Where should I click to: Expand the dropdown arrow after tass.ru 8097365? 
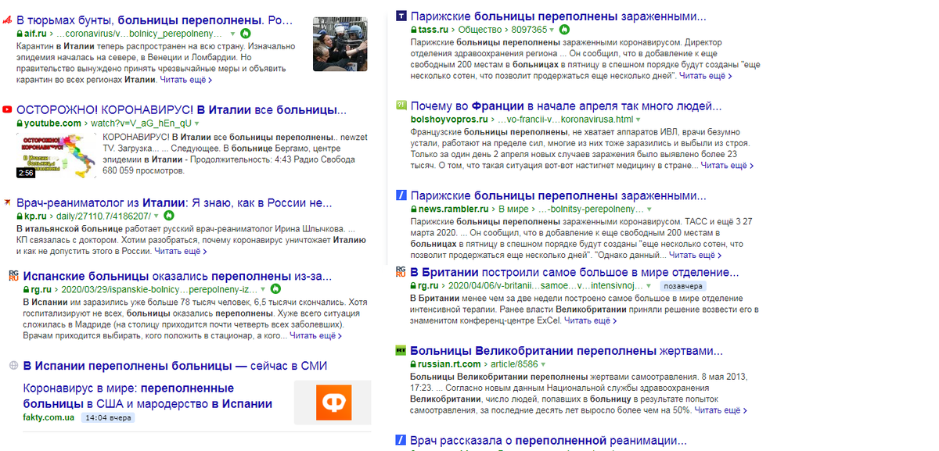point(552,30)
